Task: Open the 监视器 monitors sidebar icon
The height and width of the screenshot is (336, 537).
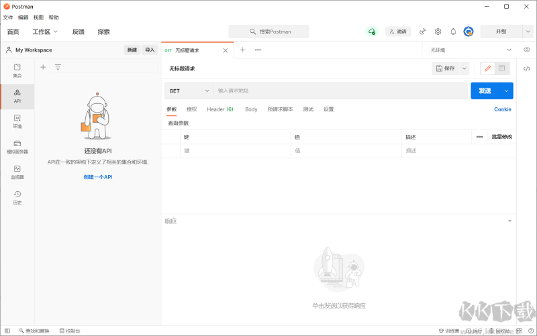Action: point(17,172)
